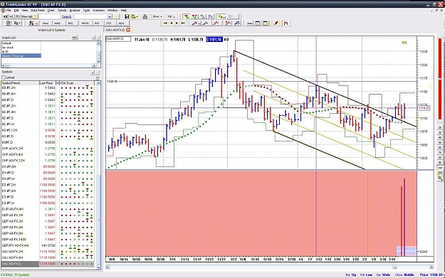Click the small yellow marker on chart
This screenshot has width=445, height=278.
(404, 43)
